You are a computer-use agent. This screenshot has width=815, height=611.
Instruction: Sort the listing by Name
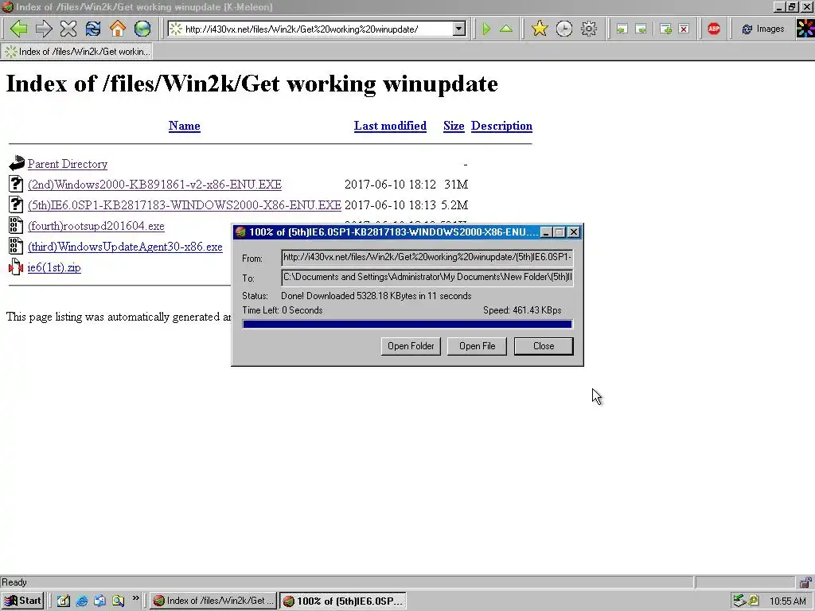coord(184,126)
